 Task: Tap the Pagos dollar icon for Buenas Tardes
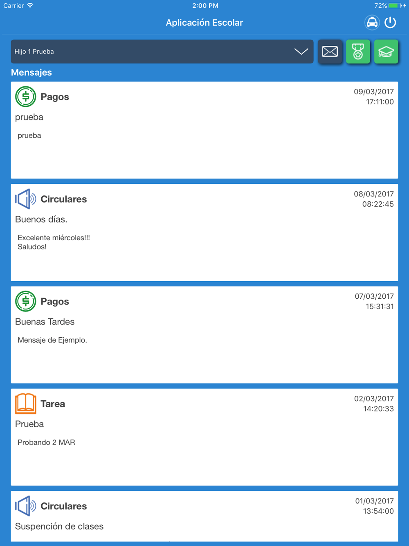coord(25,301)
